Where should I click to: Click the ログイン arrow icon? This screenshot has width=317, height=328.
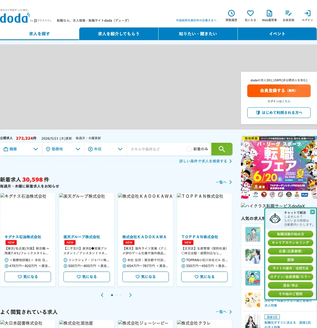coord(307,13)
